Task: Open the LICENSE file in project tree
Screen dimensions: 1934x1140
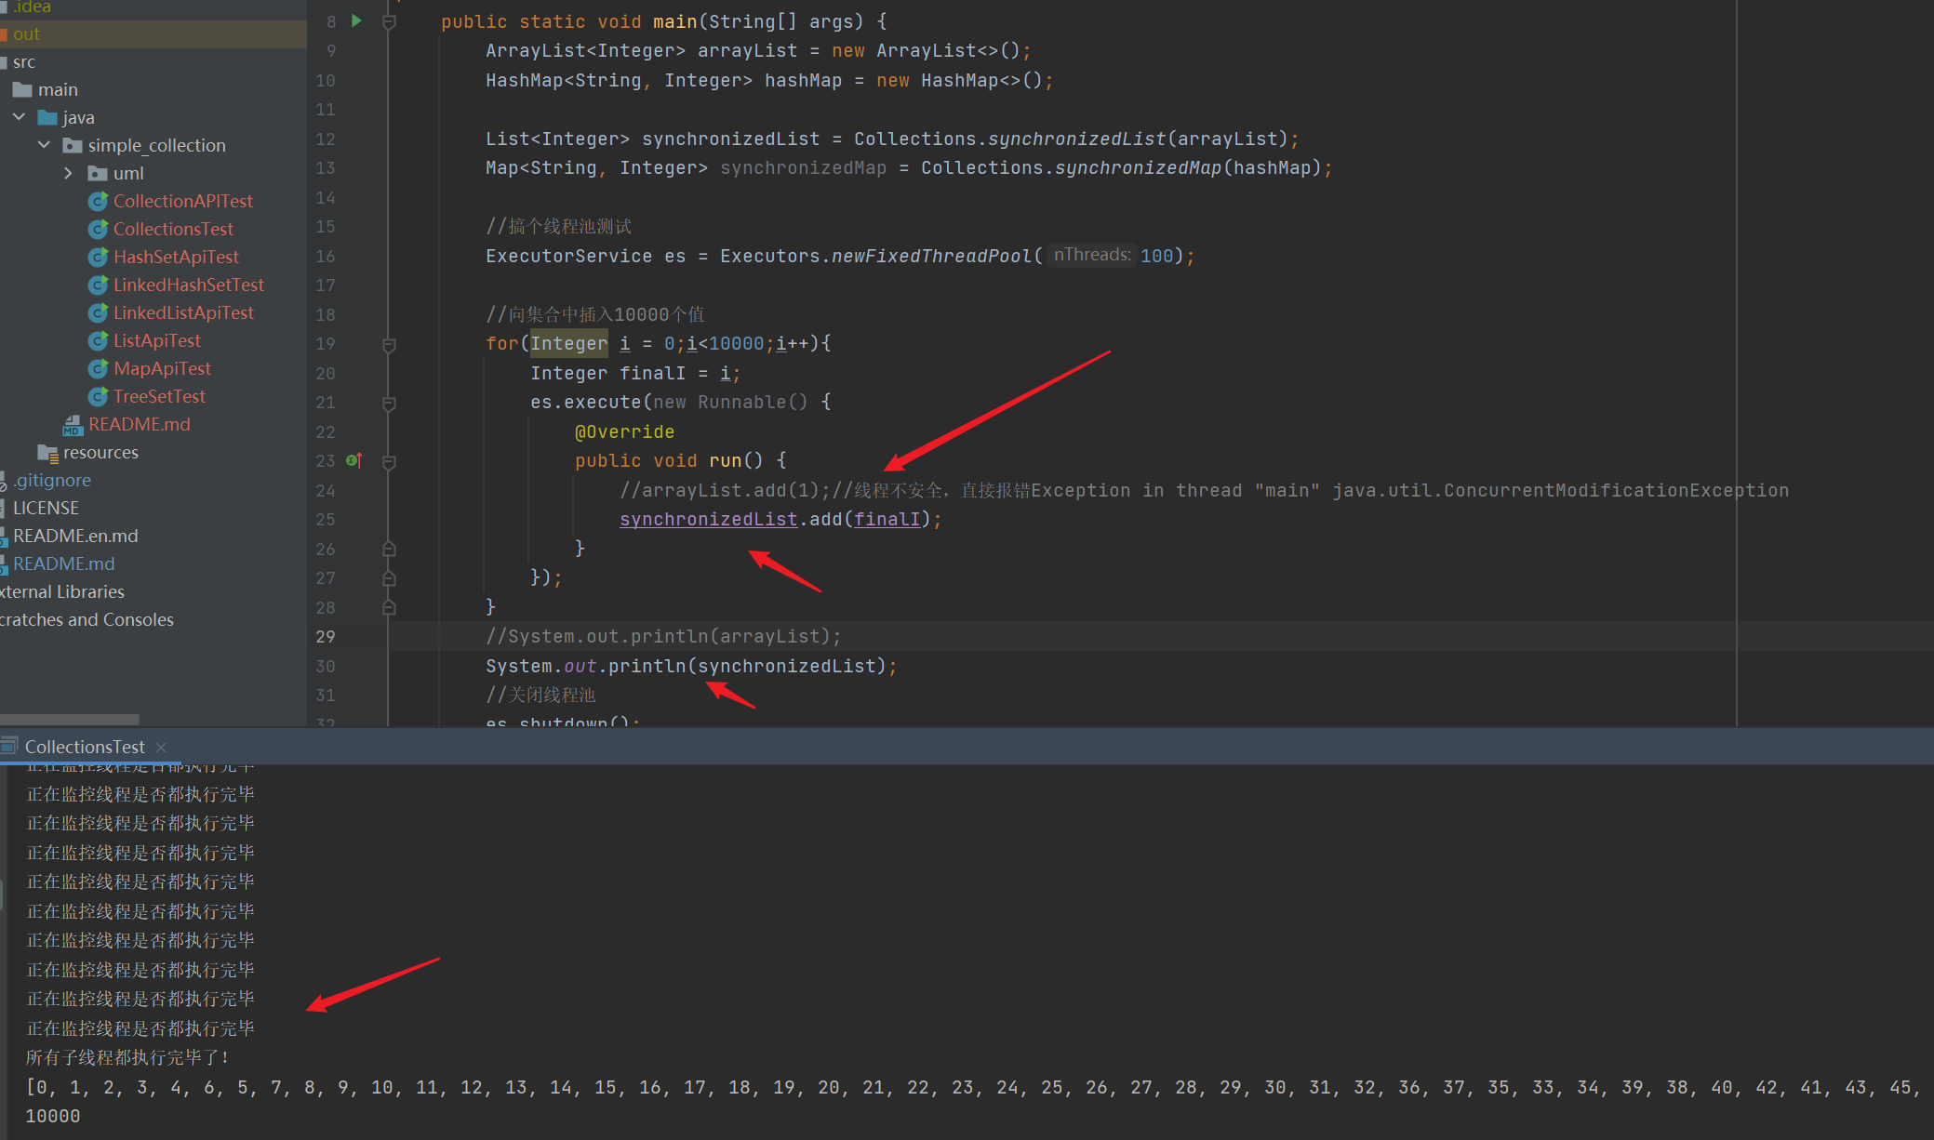Action: click(x=46, y=508)
